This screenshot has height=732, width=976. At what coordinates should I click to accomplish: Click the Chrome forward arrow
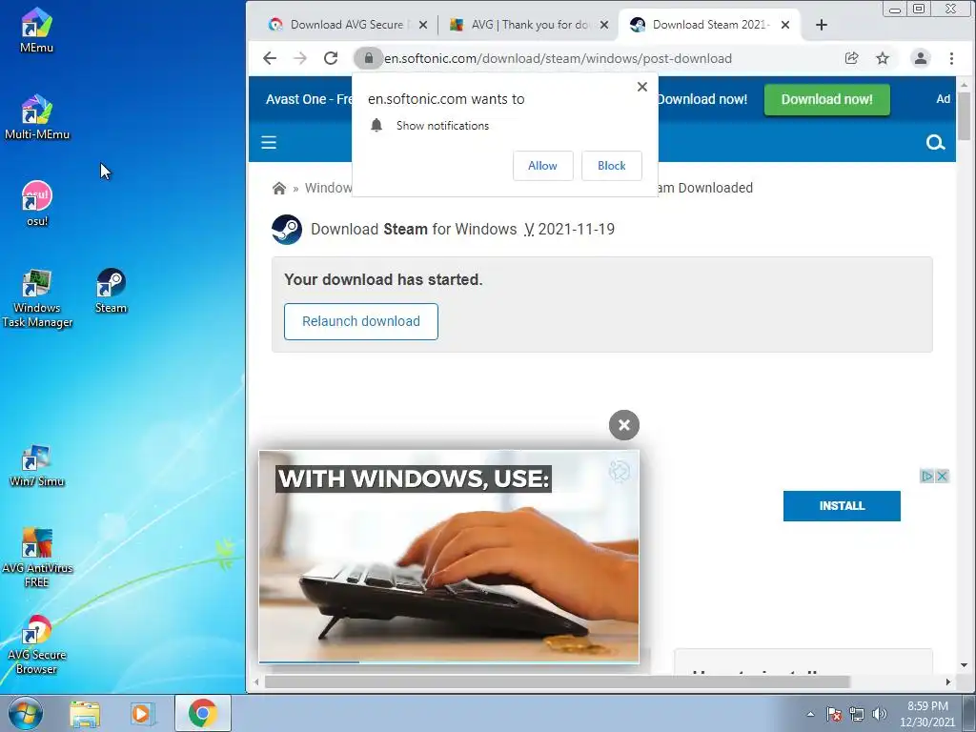[x=300, y=58]
